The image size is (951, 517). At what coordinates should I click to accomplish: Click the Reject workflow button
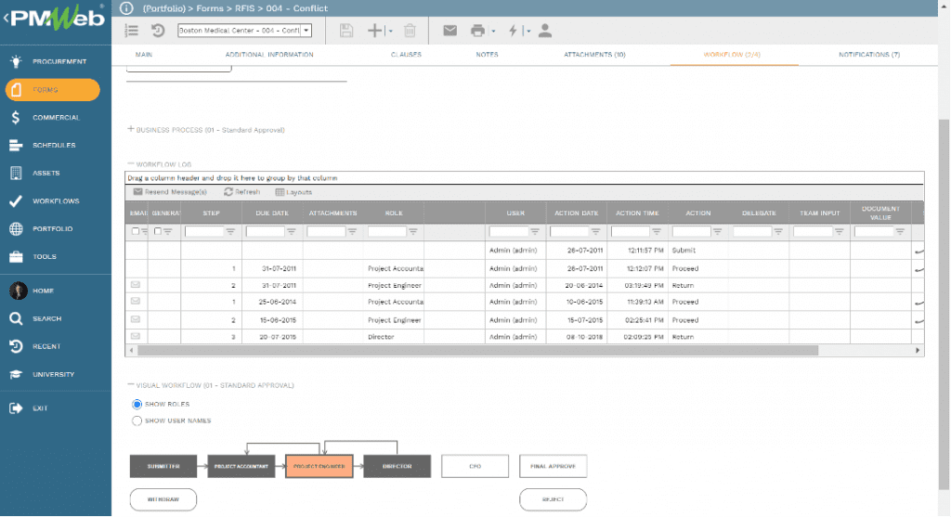click(554, 499)
